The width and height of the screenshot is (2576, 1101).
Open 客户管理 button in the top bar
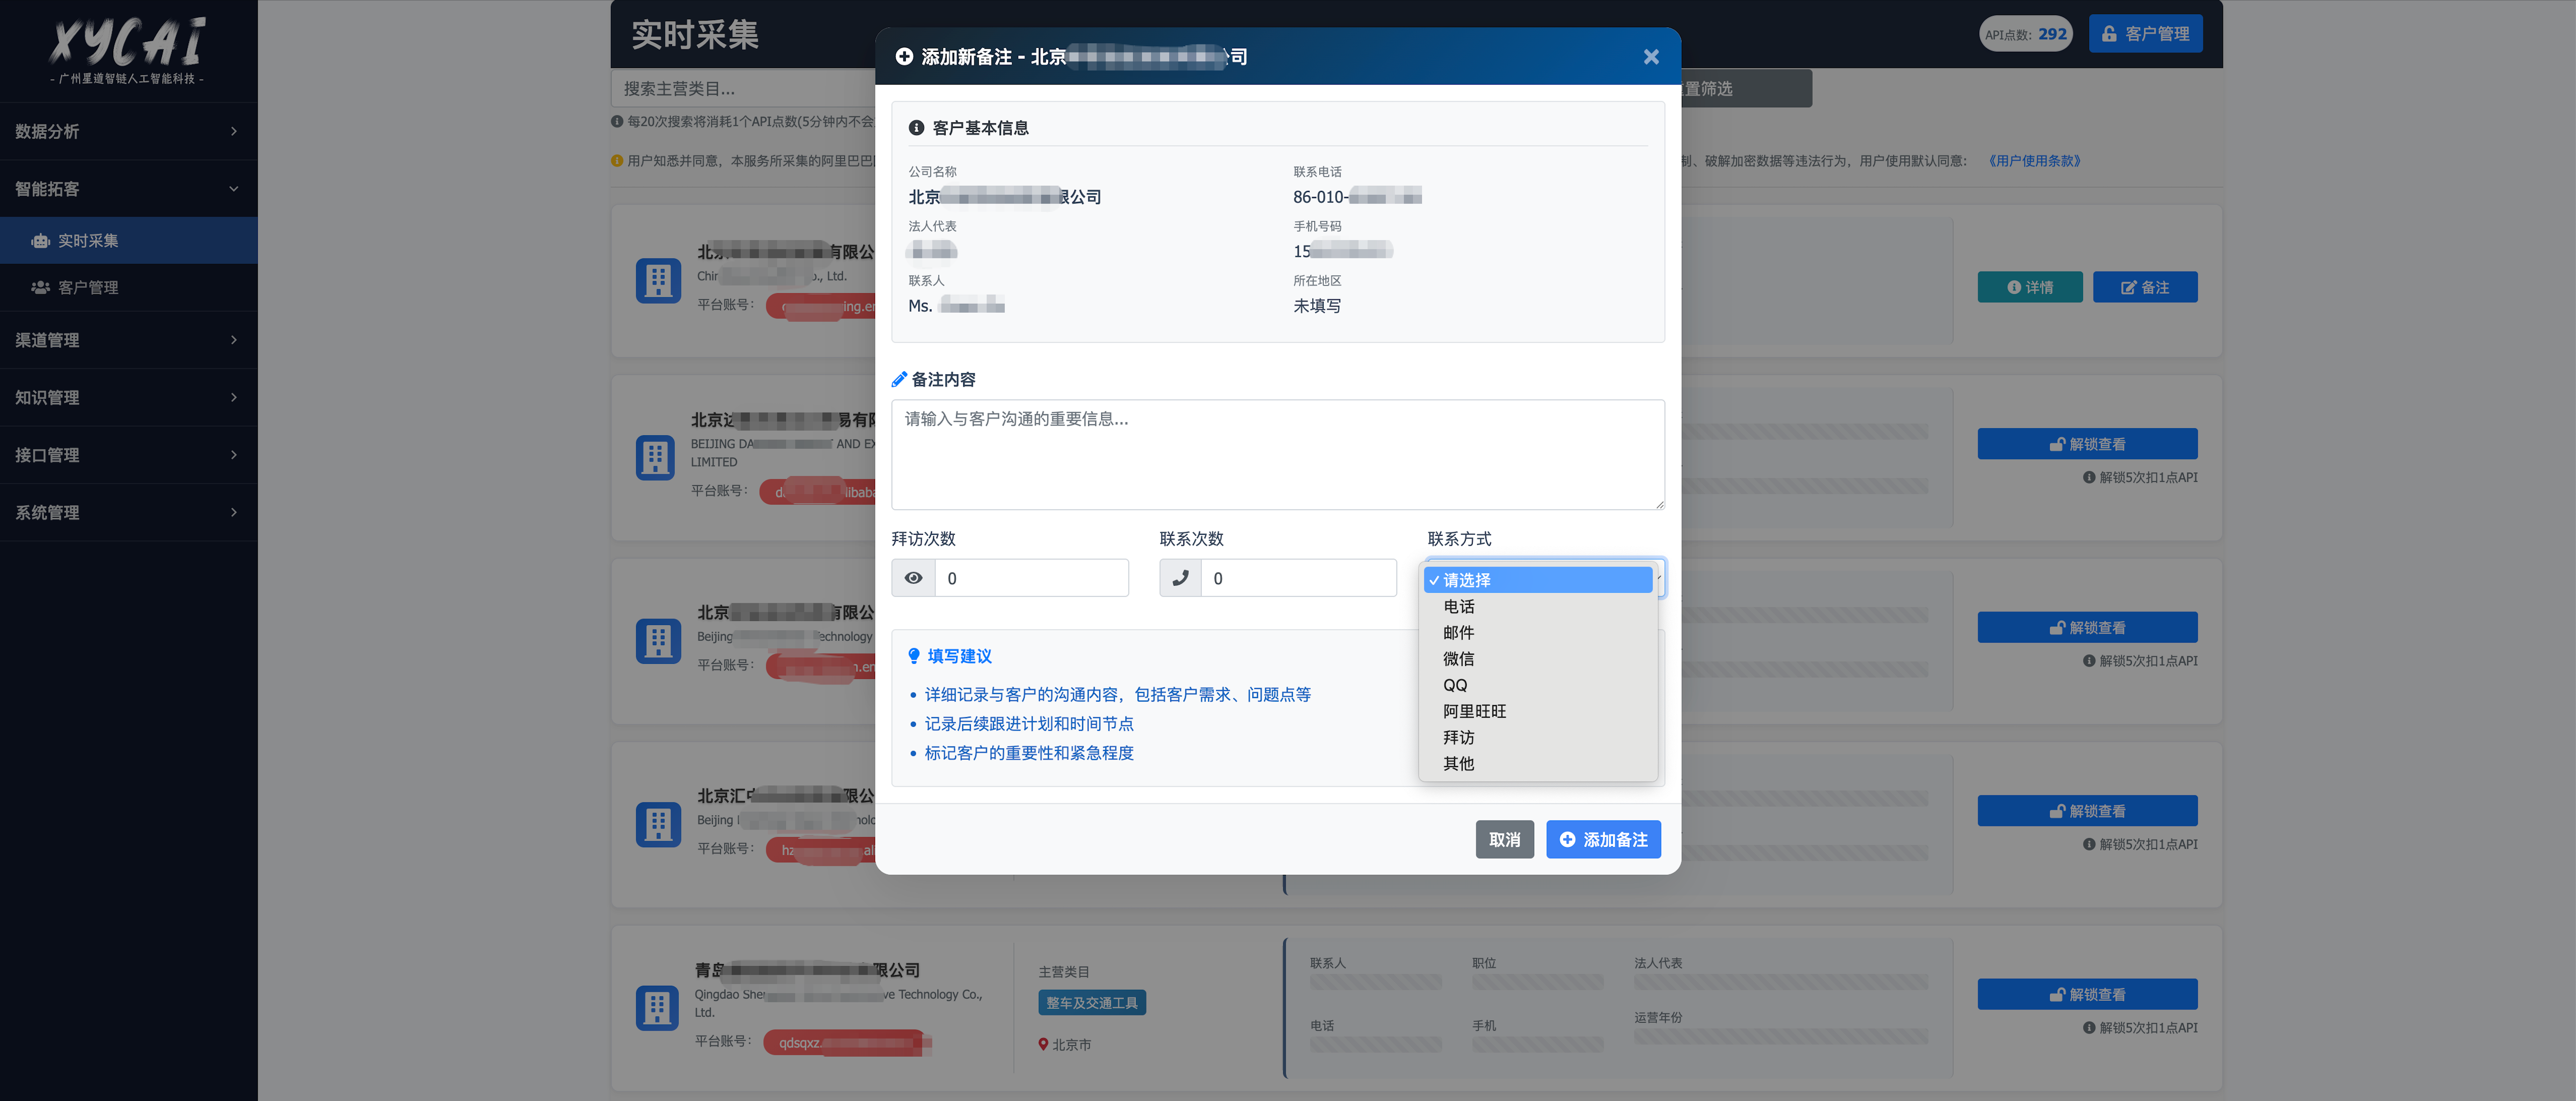[x=2145, y=34]
